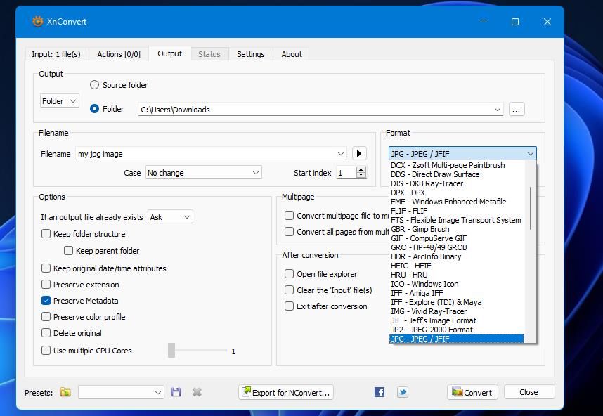Choose JP2 - JPEG-2000 Format

[458, 330]
